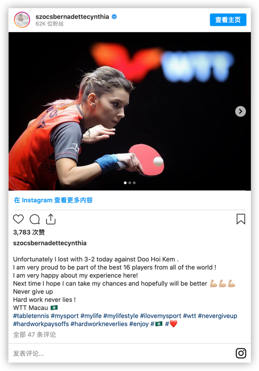Share the post using the upload arrow icon
This screenshot has height=371, width=259.
[x=51, y=219]
